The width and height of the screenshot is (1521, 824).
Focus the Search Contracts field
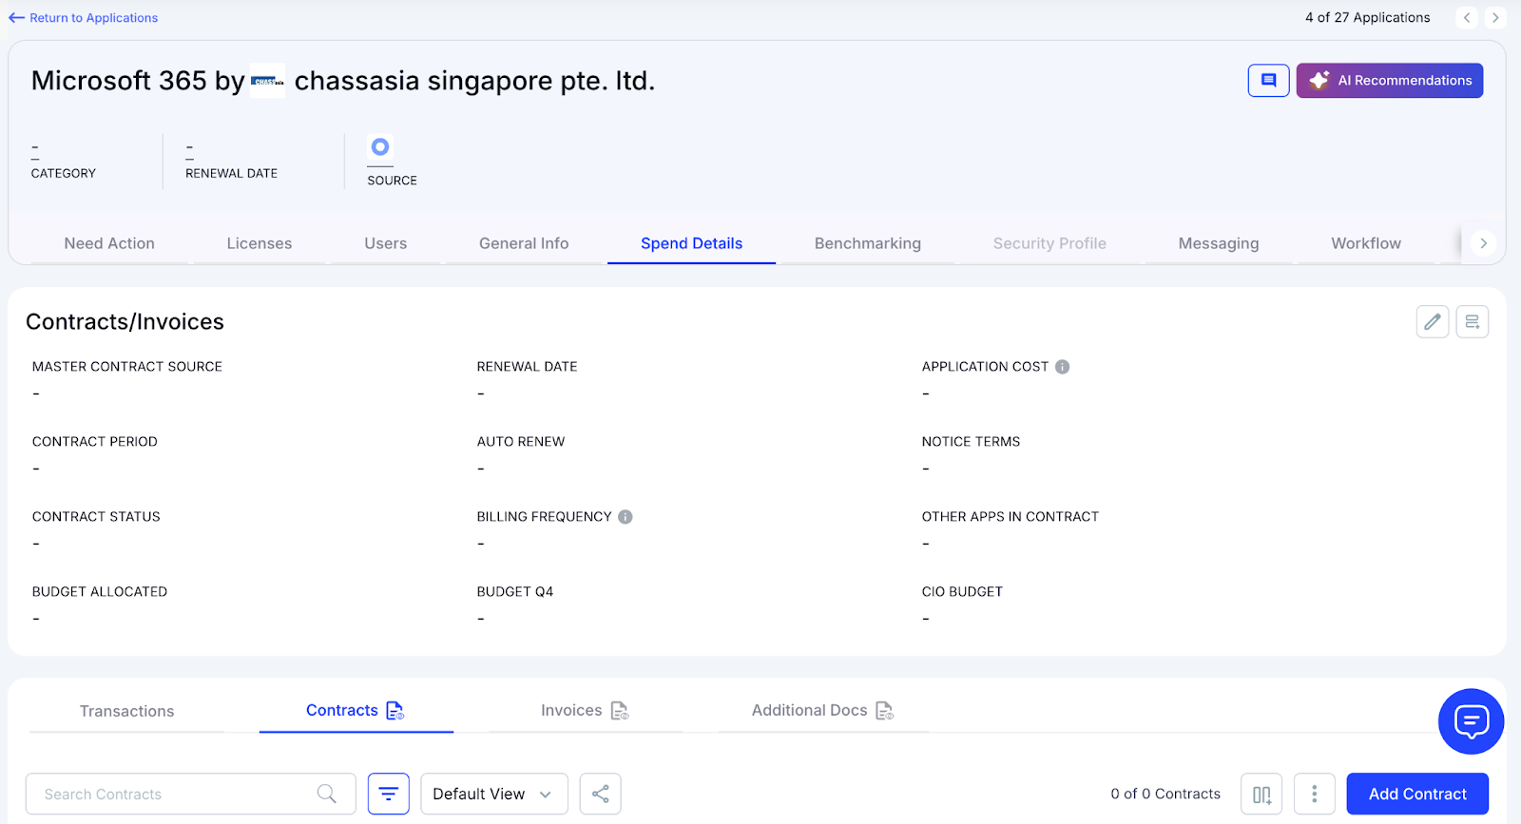pos(190,794)
